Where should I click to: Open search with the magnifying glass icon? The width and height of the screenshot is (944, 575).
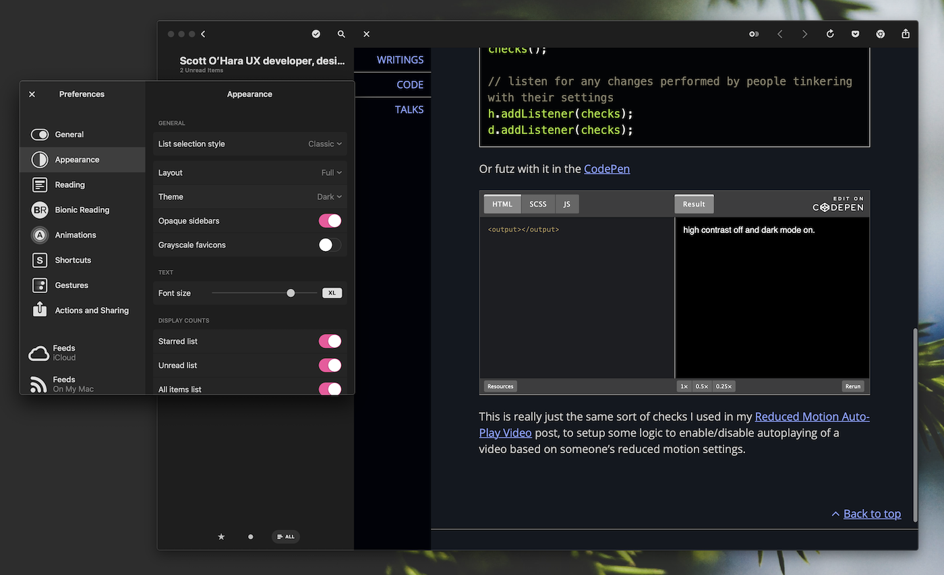341,34
